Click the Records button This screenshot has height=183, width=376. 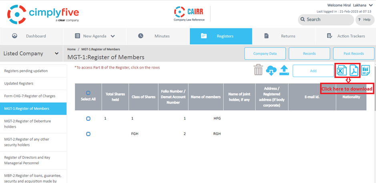pos(310,53)
